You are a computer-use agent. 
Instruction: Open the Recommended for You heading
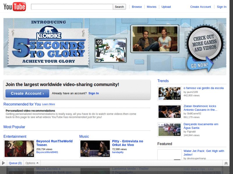(22, 104)
